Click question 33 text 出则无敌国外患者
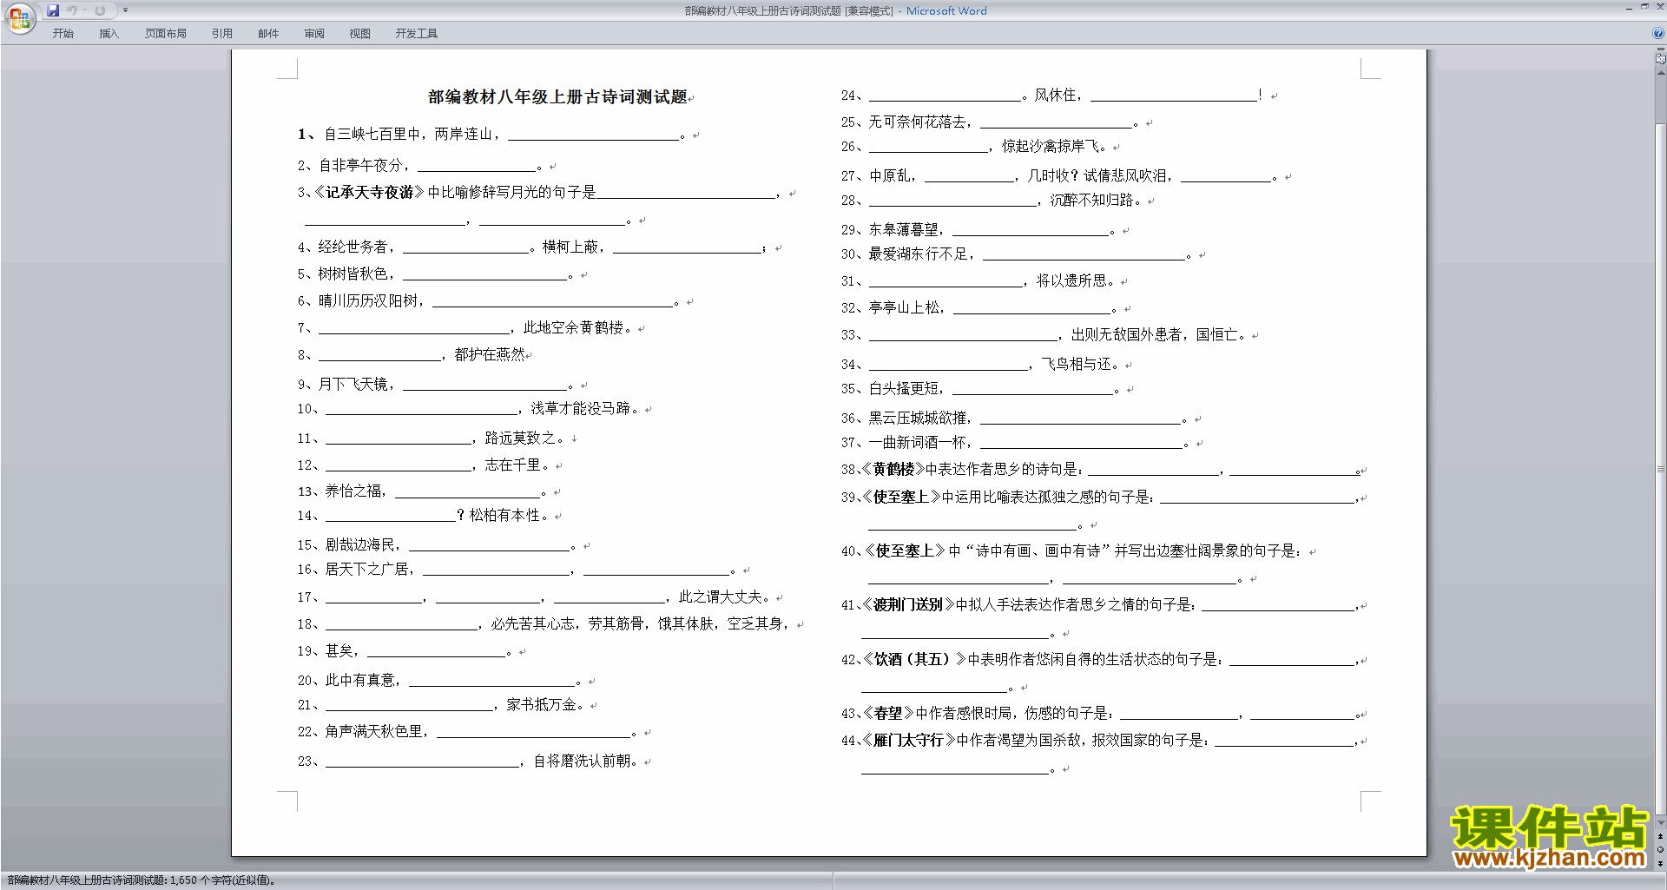This screenshot has height=890, width=1667. (1126, 334)
